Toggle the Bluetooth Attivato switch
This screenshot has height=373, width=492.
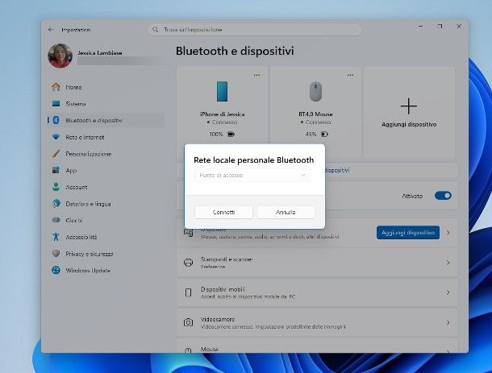443,196
